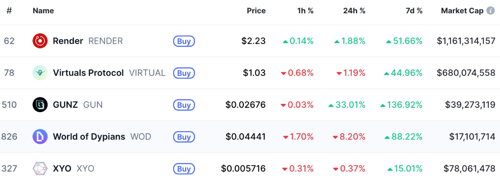Open the World of Dypians link
500x179 pixels.
89,137
